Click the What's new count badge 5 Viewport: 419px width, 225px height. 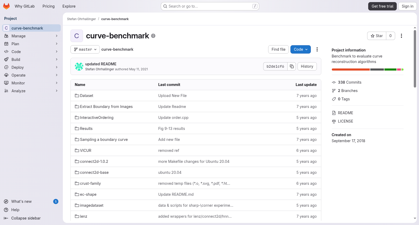[x=56, y=201]
